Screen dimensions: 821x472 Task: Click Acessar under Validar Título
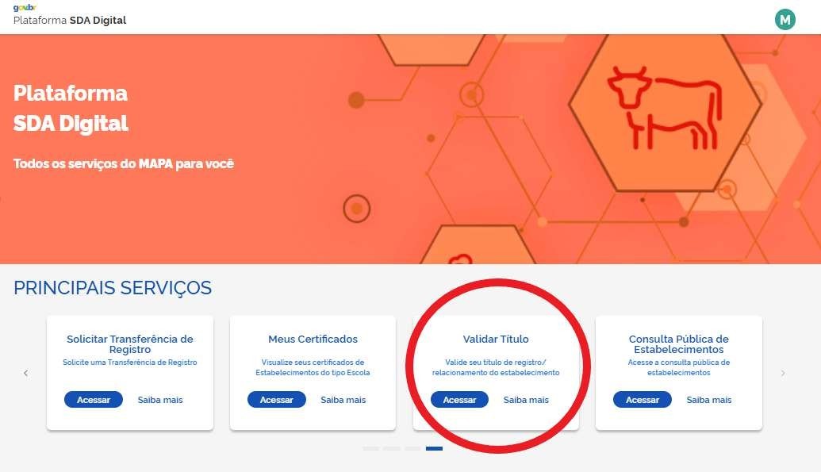click(459, 400)
